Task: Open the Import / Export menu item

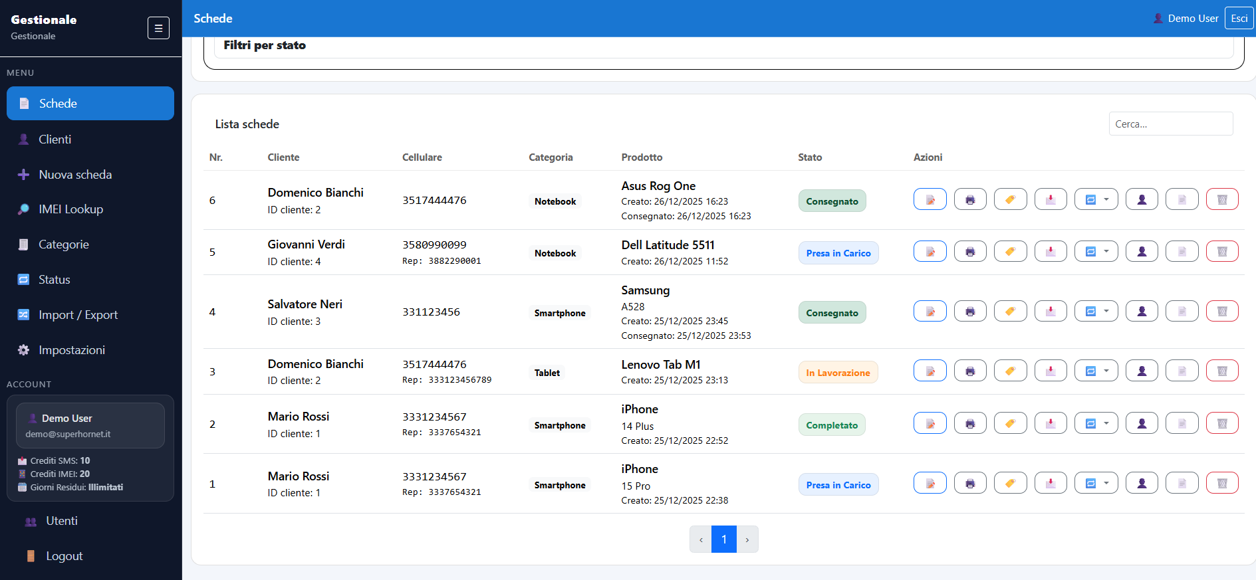Action: (x=78, y=315)
